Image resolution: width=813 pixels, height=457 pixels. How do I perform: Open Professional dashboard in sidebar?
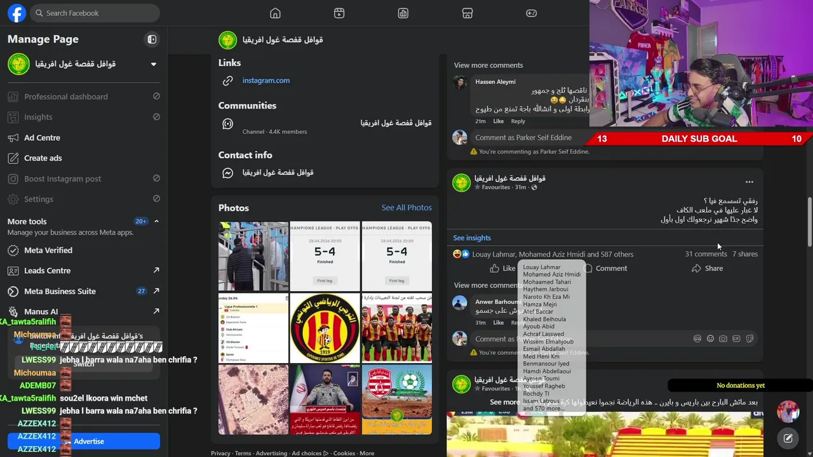[x=83, y=96]
